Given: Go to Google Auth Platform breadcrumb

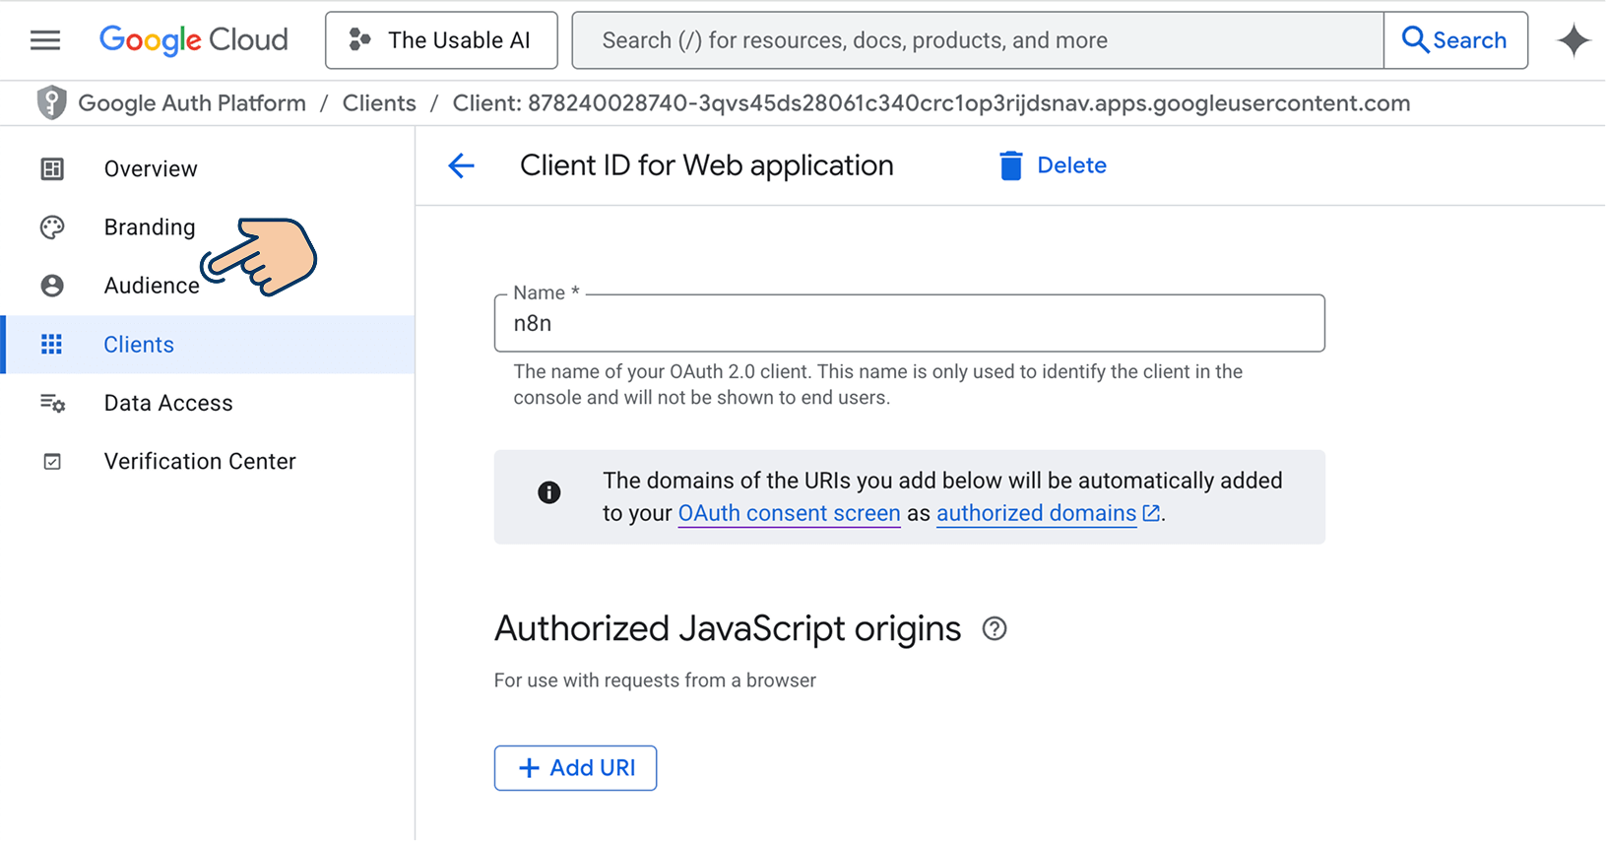Looking at the screenshot, I should [192, 103].
